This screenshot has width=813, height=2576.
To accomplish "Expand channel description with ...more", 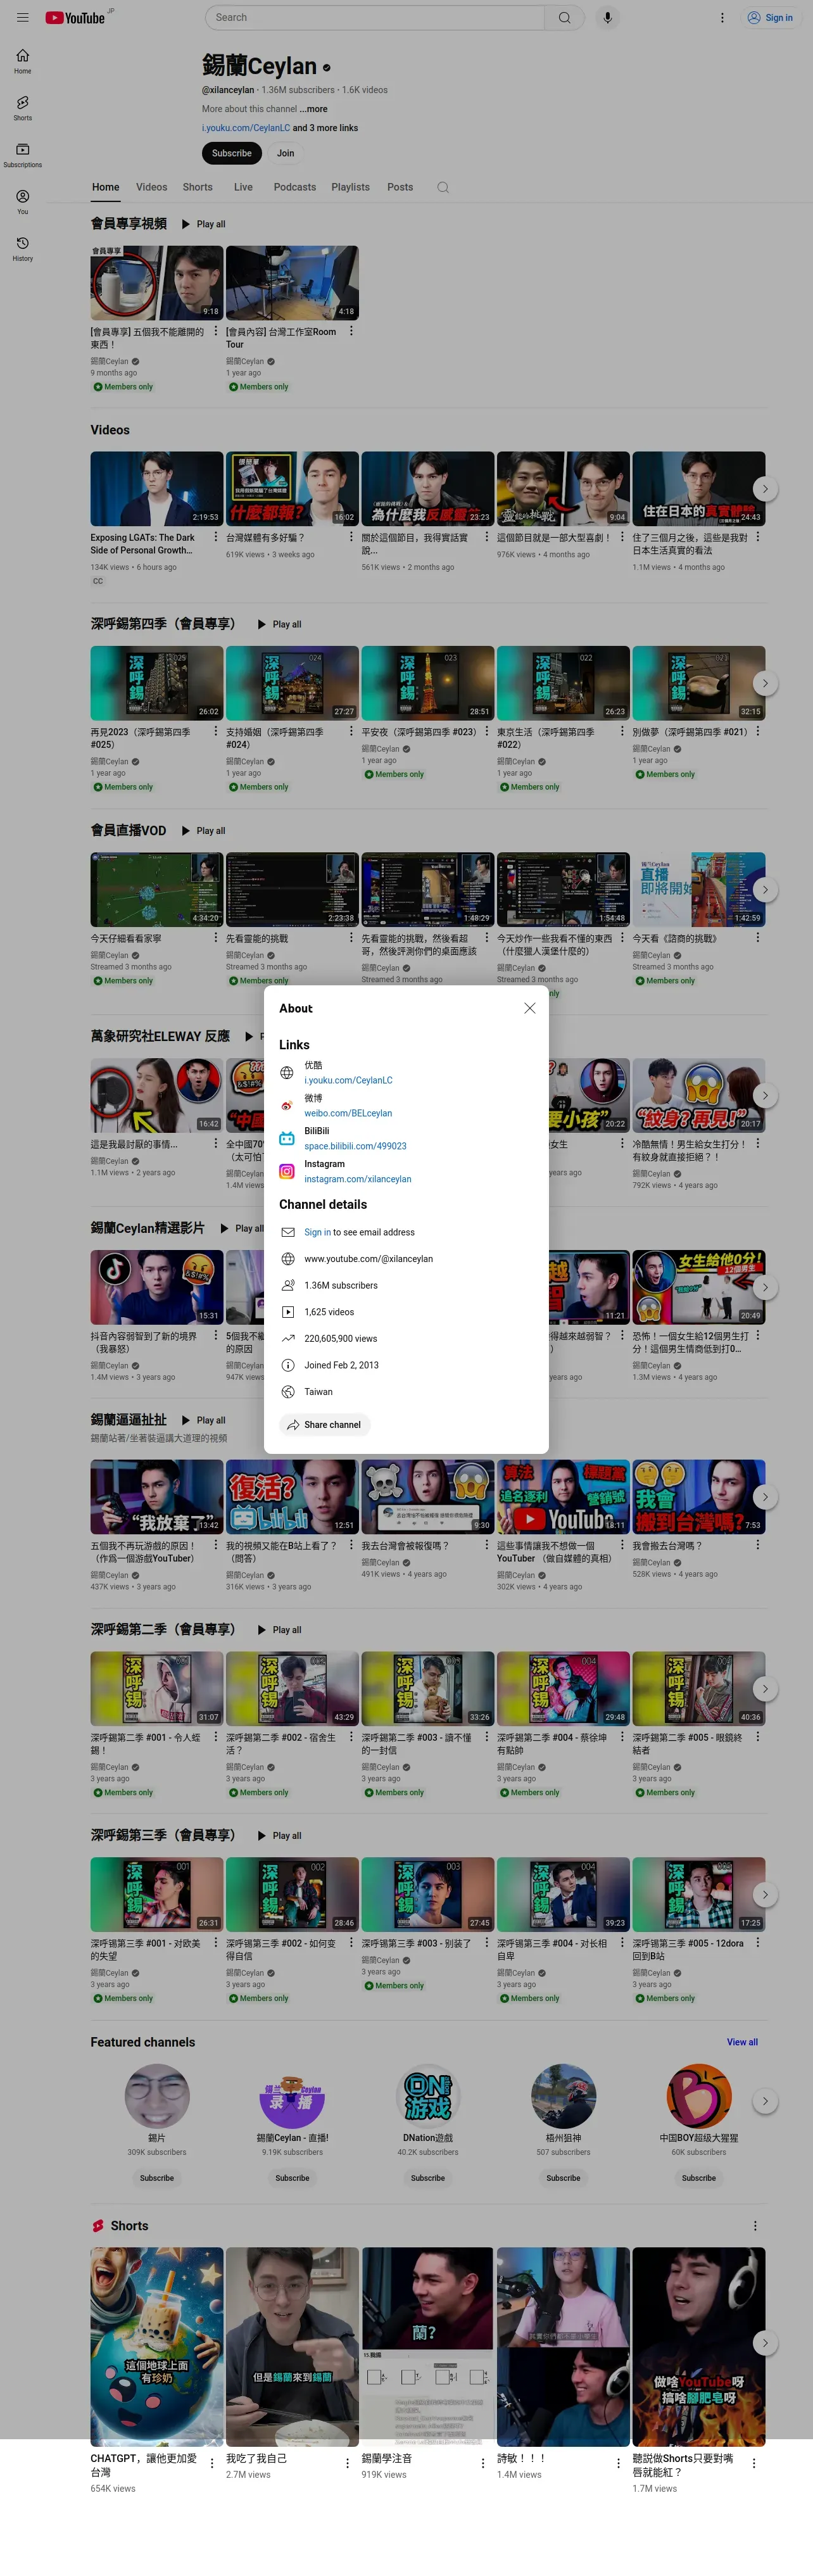I will tap(314, 109).
